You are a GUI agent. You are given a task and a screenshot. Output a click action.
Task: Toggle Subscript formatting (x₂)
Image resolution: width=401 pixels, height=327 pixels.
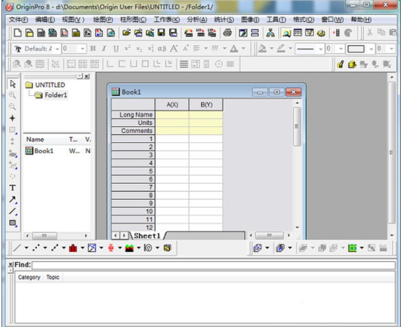tap(139, 48)
